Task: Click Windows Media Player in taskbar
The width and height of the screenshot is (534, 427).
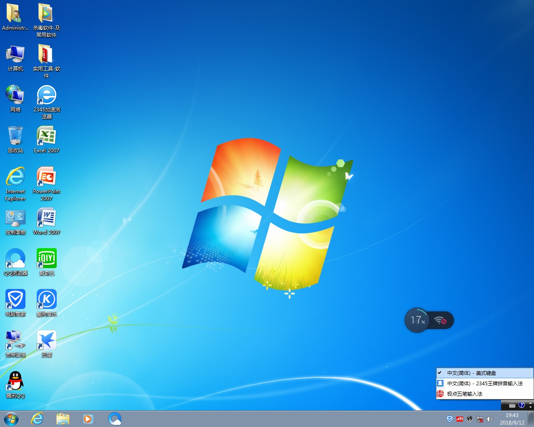Action: click(x=88, y=419)
